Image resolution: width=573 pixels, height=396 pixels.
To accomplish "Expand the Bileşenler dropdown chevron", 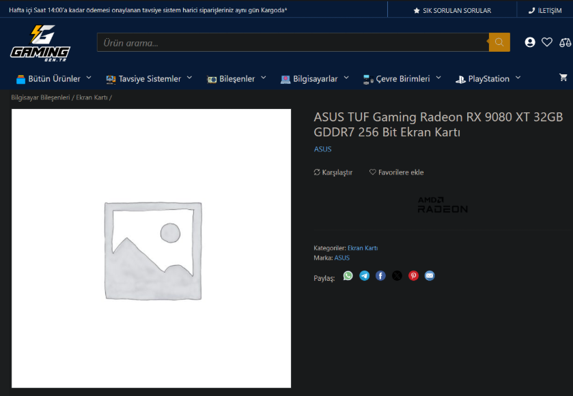I will pyautogui.click(x=264, y=78).
